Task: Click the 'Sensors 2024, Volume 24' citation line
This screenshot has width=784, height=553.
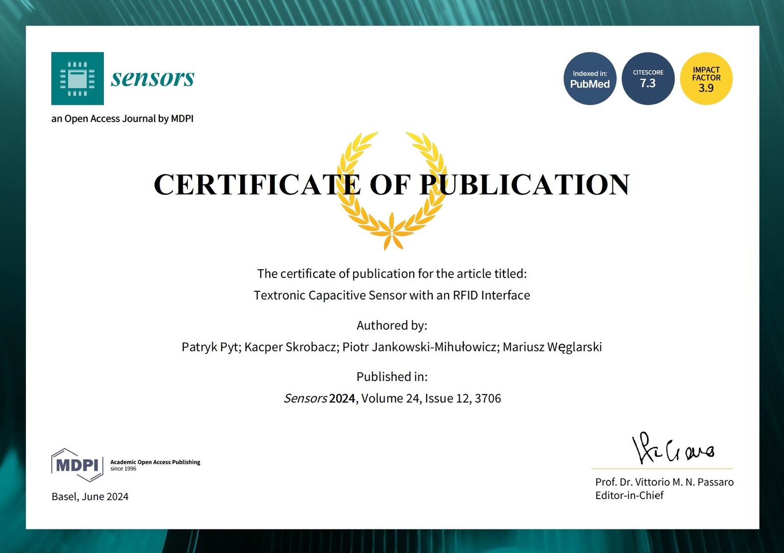Action: 392,398
